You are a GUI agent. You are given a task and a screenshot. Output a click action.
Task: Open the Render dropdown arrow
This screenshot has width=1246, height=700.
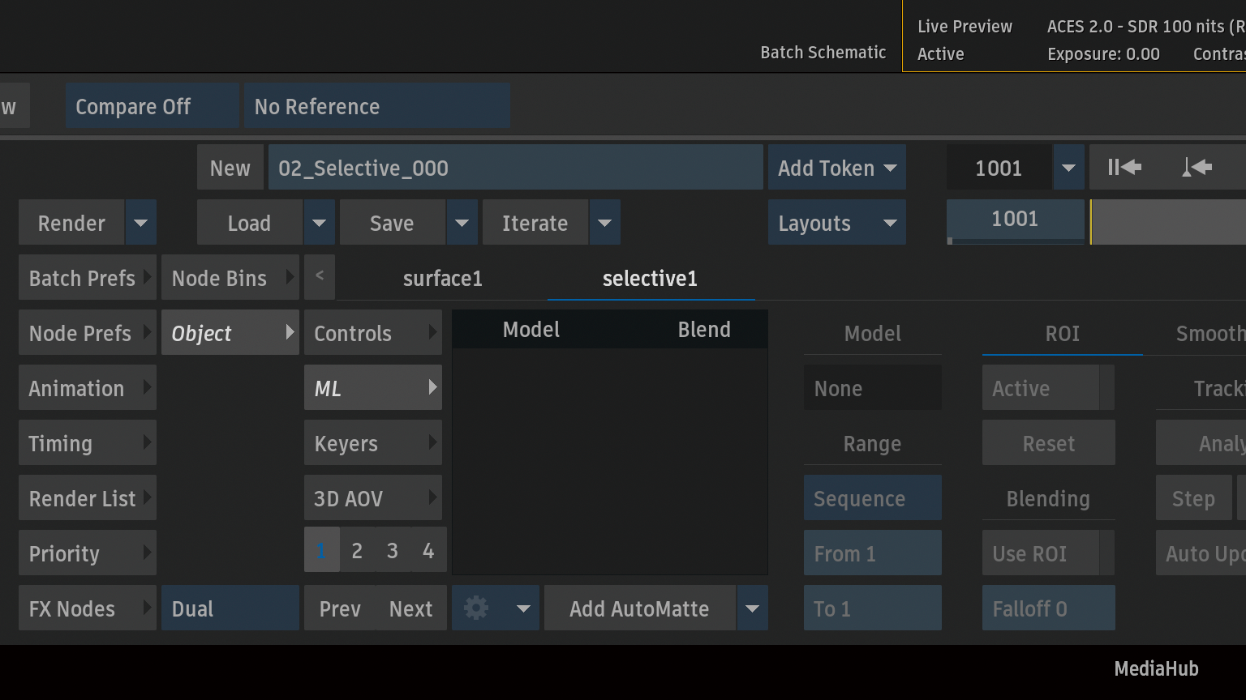pos(140,223)
